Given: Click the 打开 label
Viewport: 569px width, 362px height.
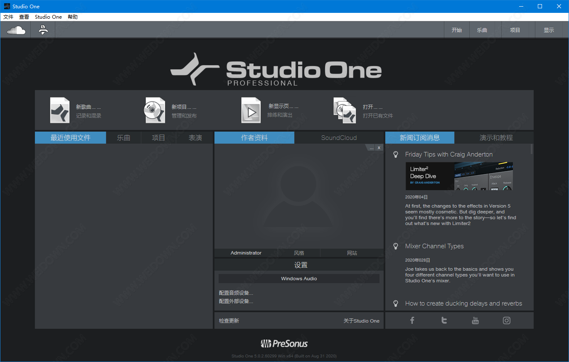Looking at the screenshot, I should pos(373,107).
